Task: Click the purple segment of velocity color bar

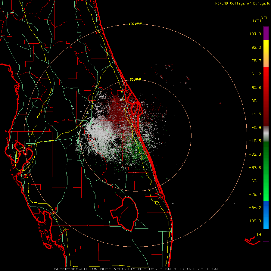Action: tap(266, 34)
